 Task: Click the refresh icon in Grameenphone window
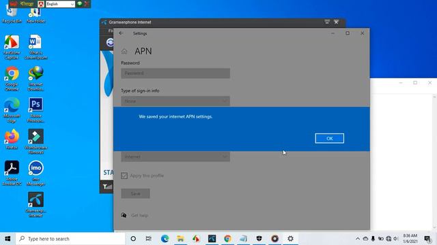pos(110,42)
